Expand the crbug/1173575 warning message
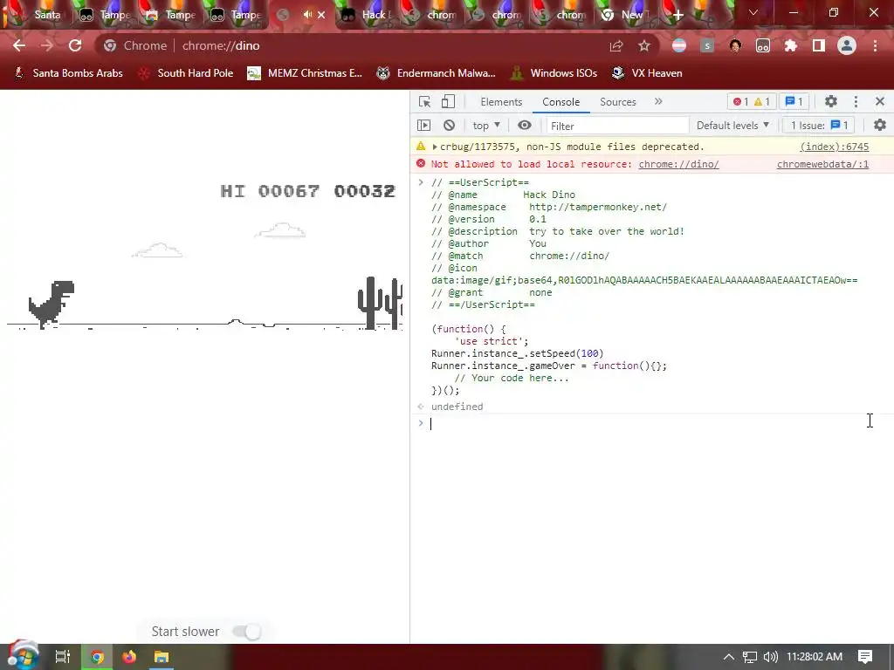Image resolution: width=894 pixels, height=670 pixels. pos(435,147)
